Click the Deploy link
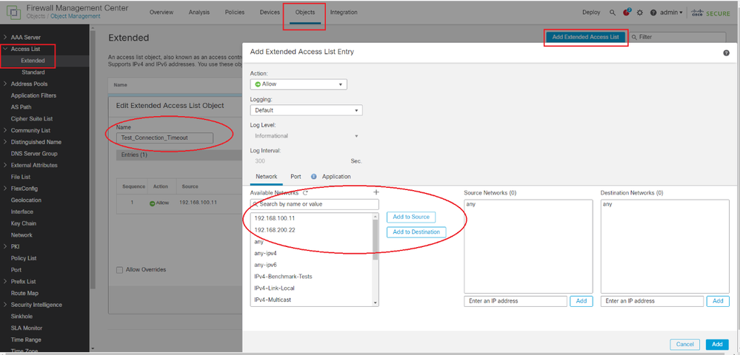The image size is (740, 355). click(591, 13)
